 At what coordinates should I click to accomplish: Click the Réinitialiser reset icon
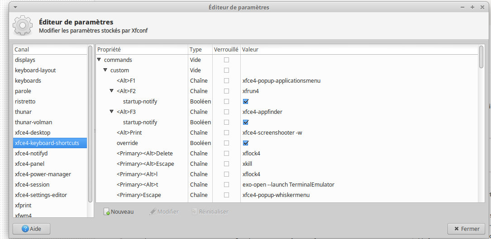194,212
